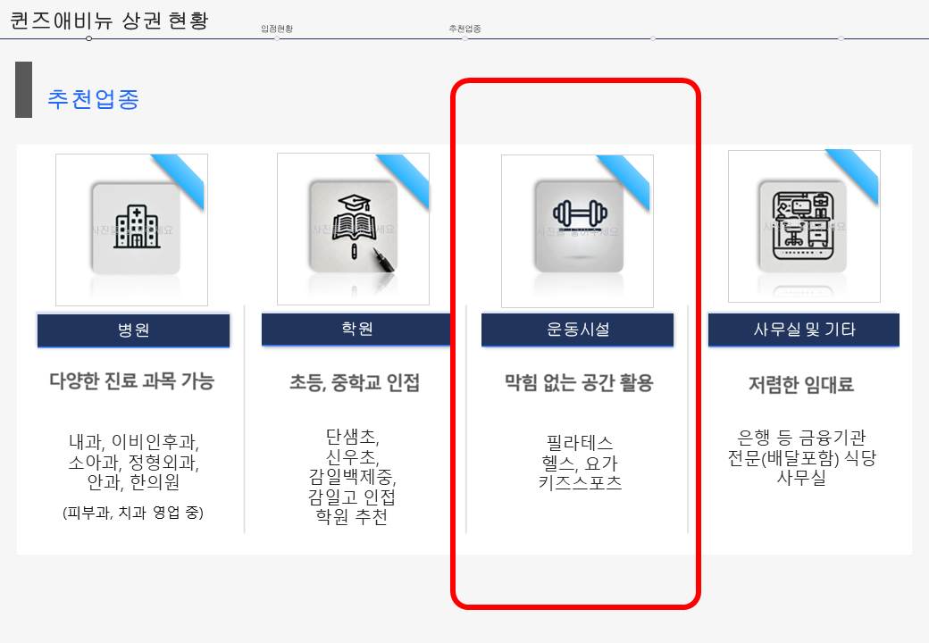Click the first dot on the top timeline
Screen dimensions: 929x643
pos(88,38)
